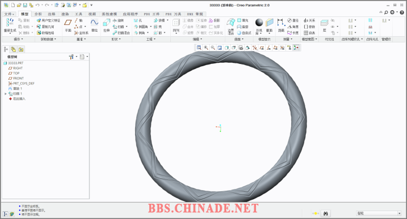Start the 草绘 (Sketch) tool

pos(94,25)
